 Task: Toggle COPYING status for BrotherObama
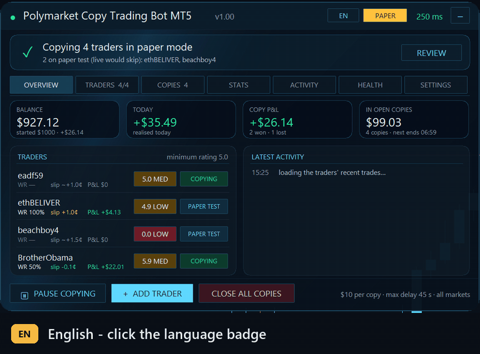204,261
